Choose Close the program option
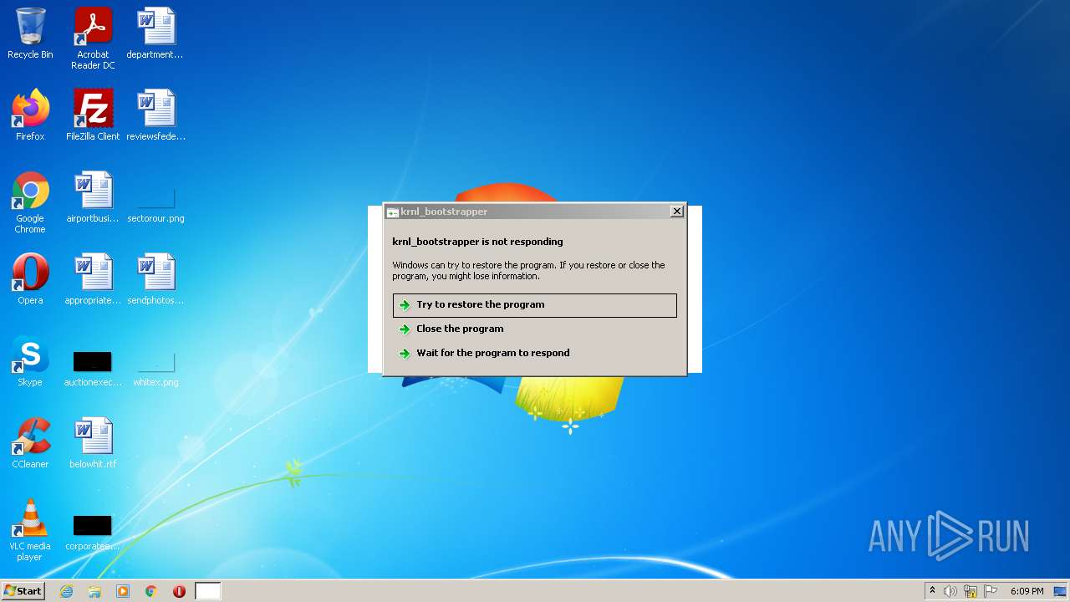Viewport: 1070px width, 602px height. pyautogui.click(x=535, y=329)
